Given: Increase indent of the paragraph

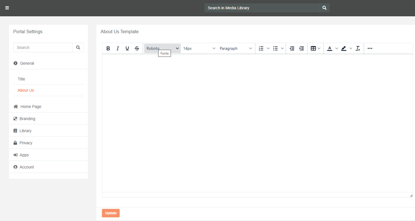Looking at the screenshot, I should click(301, 48).
